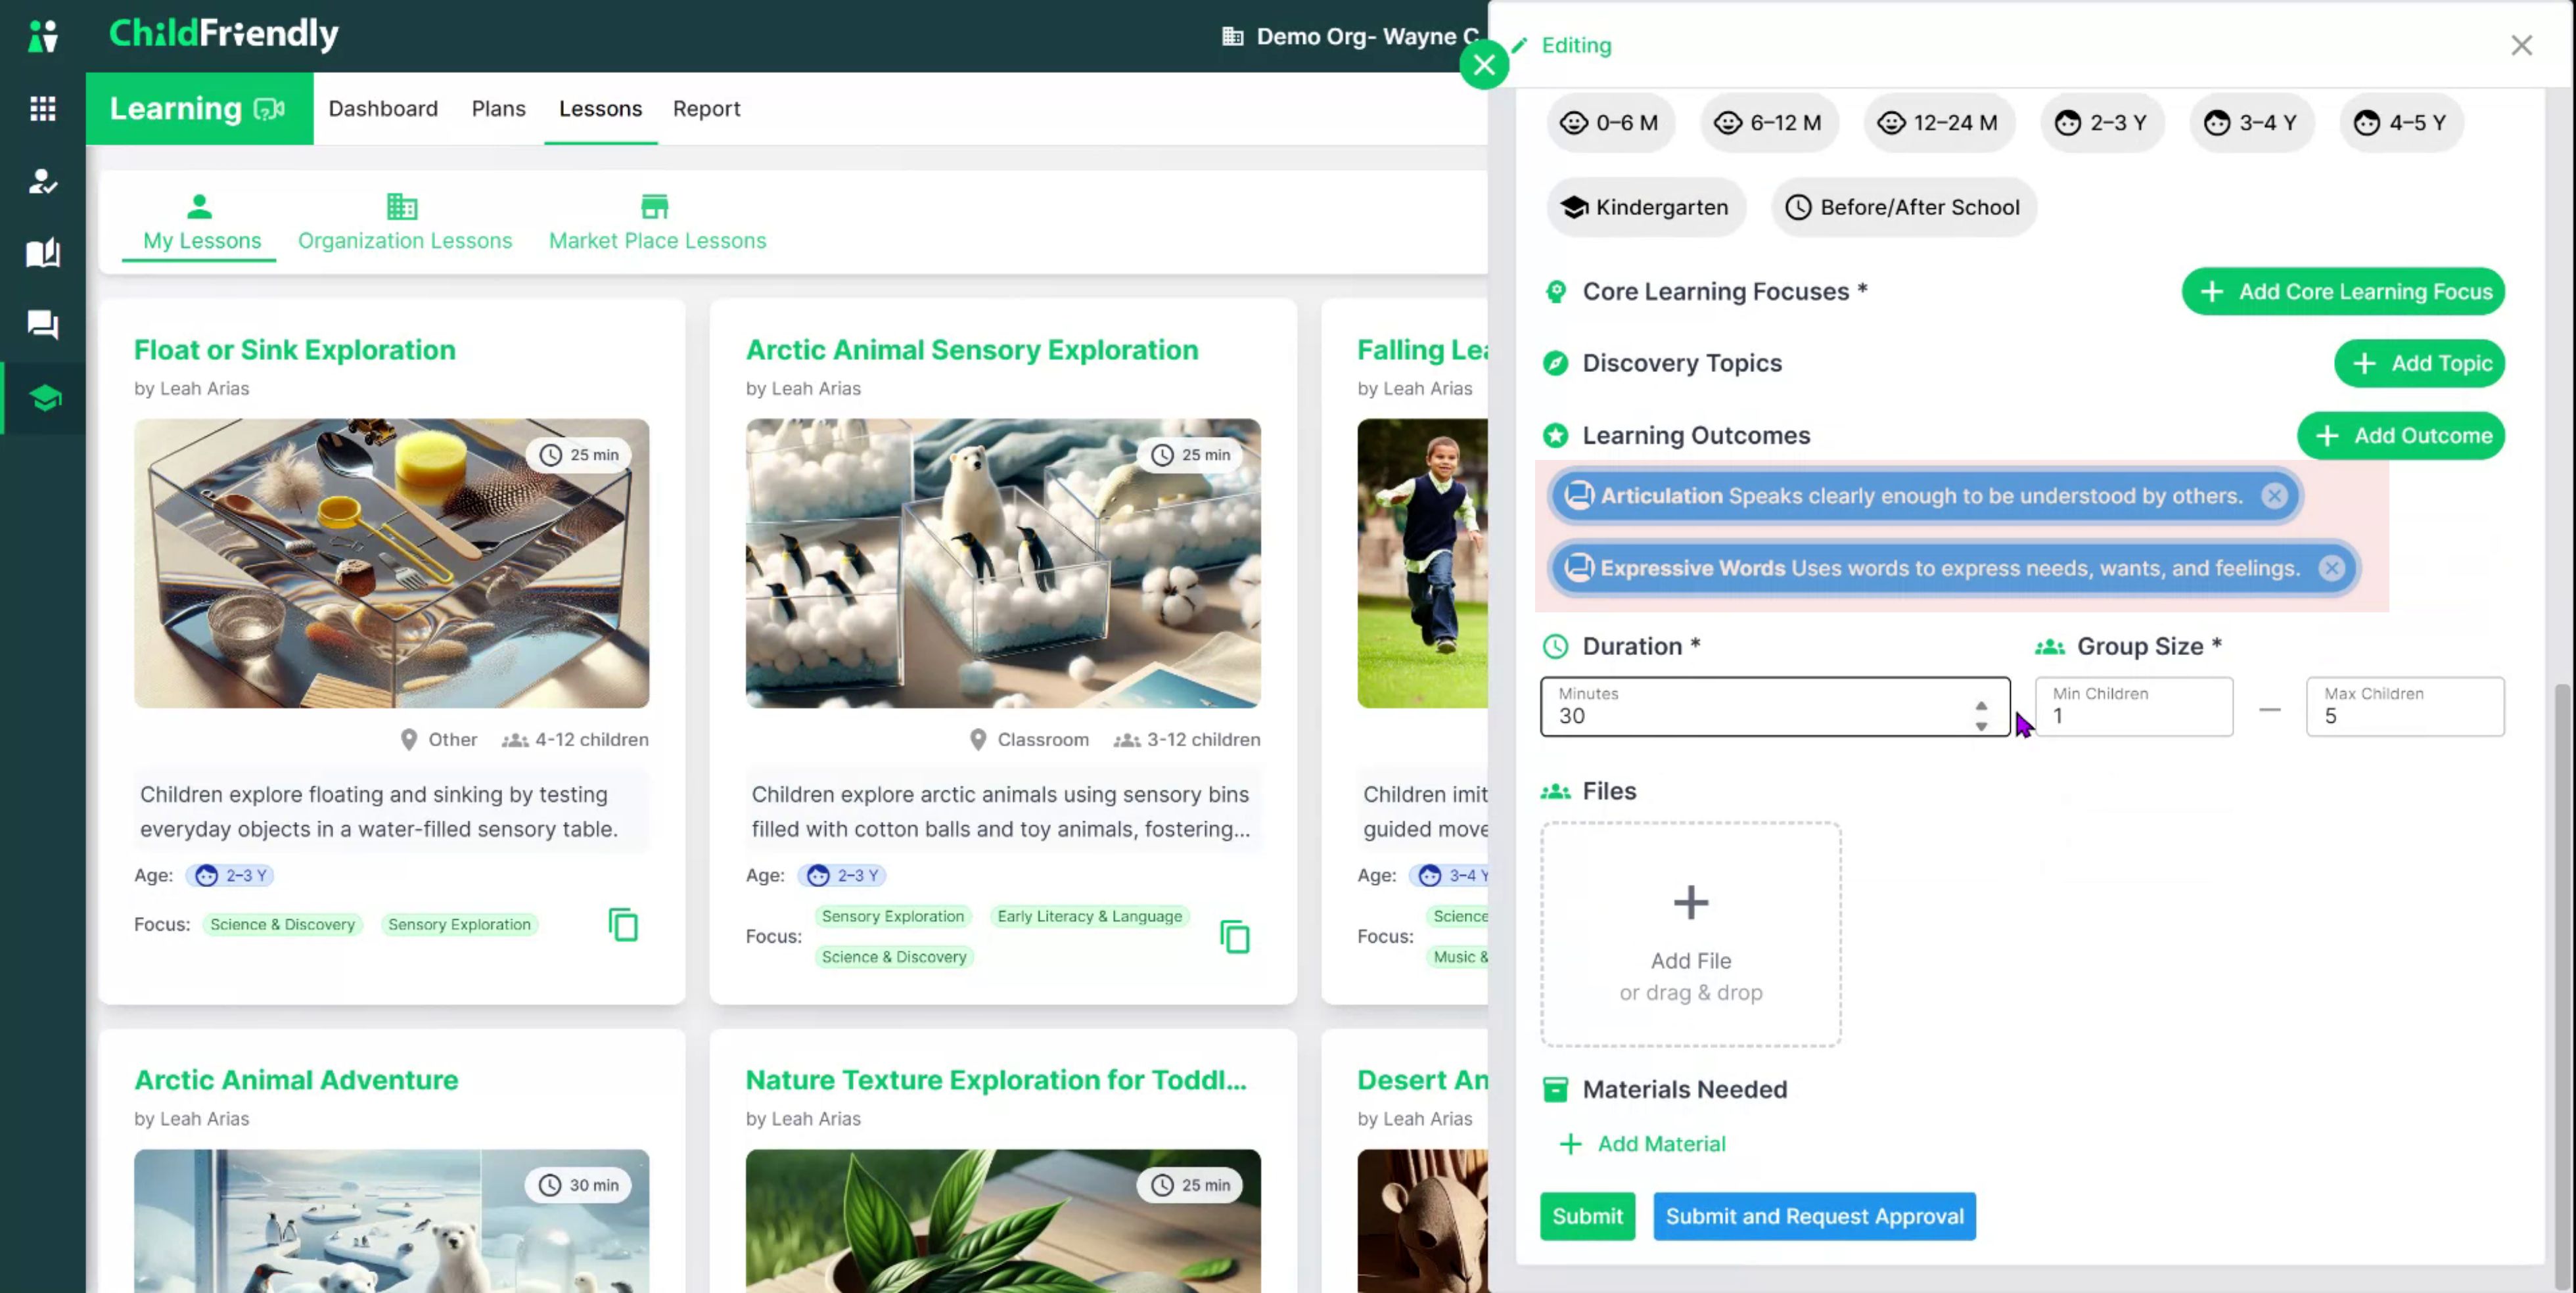Open the Dashboard tab

pos(383,108)
